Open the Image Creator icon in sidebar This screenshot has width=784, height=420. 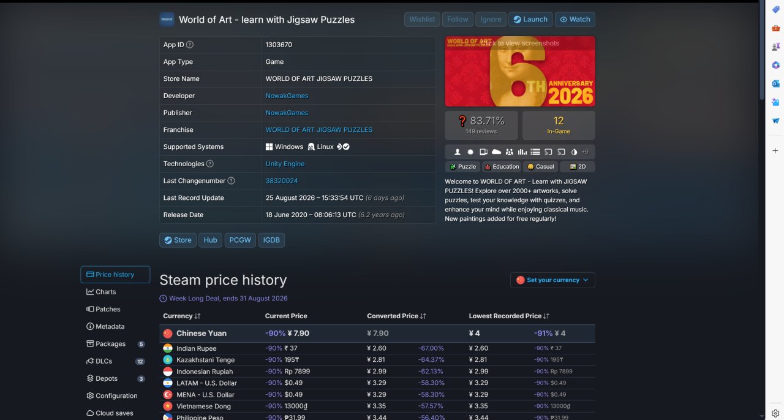point(775,102)
